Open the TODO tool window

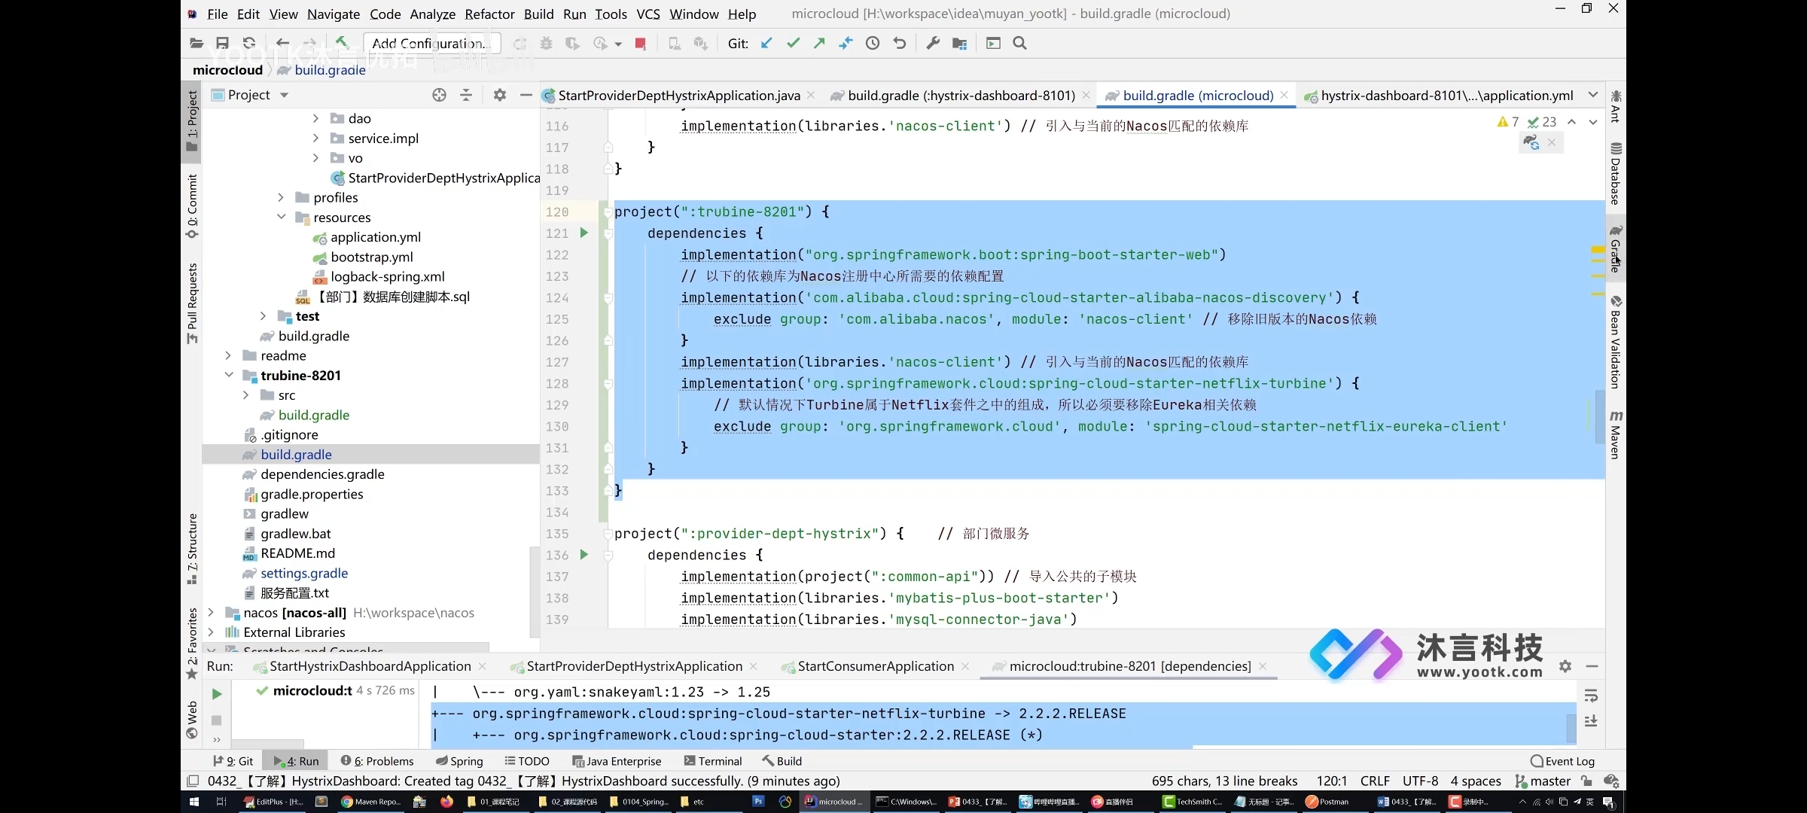[526, 761]
